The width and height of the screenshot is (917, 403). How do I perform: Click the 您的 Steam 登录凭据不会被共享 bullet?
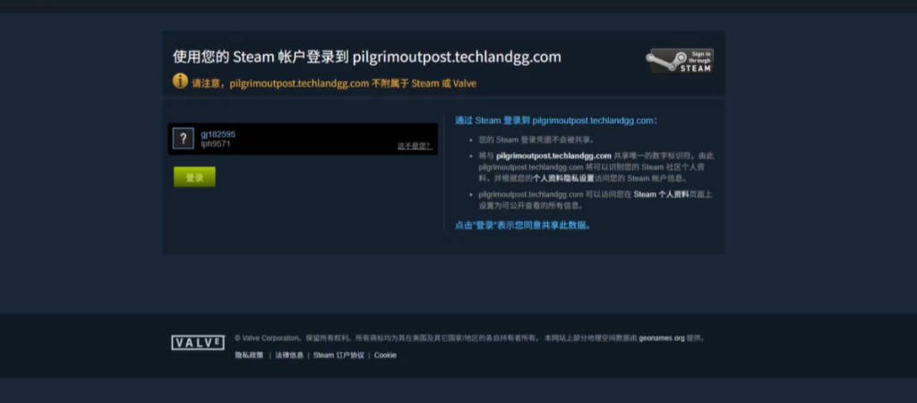(536, 140)
